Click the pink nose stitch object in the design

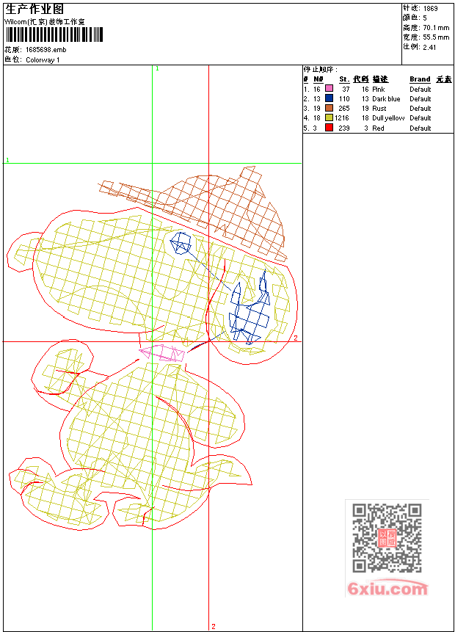pyautogui.click(x=162, y=352)
